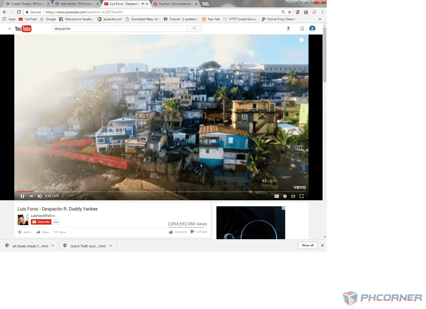Close the downloads bar
Image resolution: width=426 pixels, height=309 pixels.
pyautogui.click(x=322, y=245)
